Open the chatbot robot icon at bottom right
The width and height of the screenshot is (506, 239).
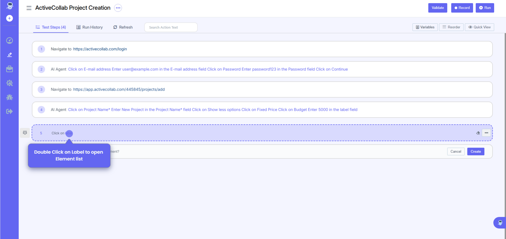tap(500, 223)
